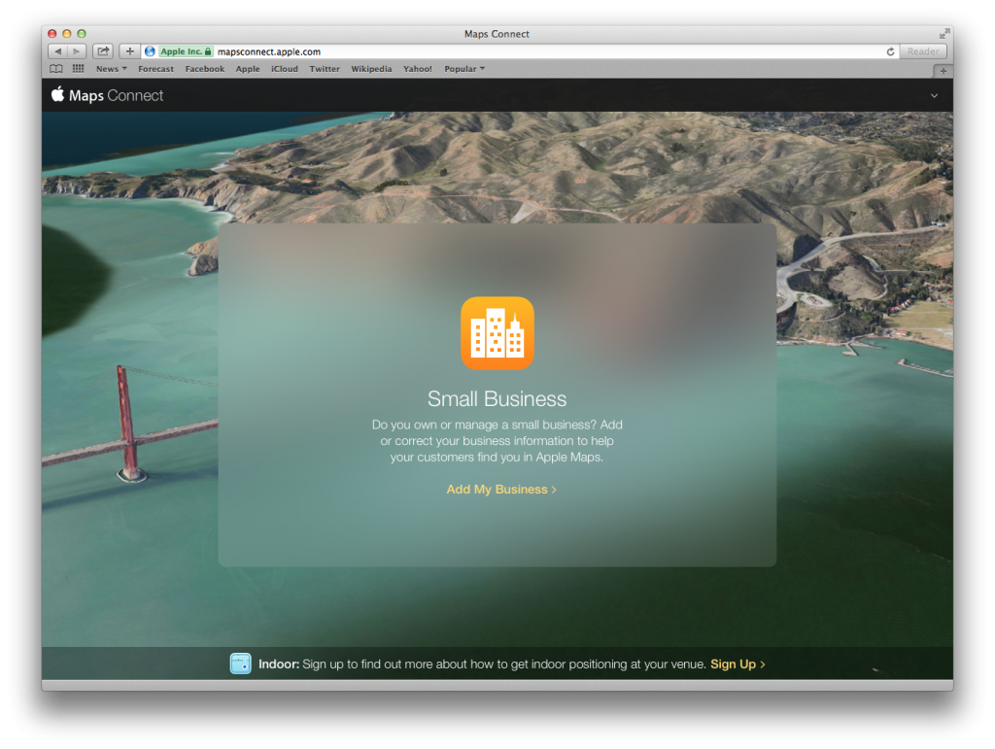The image size is (995, 749).
Task: Click the Apple logo in Maps Connect header
Action: click(57, 94)
